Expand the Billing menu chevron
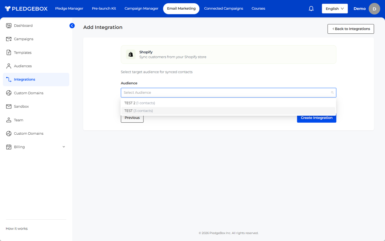Image resolution: width=385 pixels, height=241 pixels. [63, 147]
